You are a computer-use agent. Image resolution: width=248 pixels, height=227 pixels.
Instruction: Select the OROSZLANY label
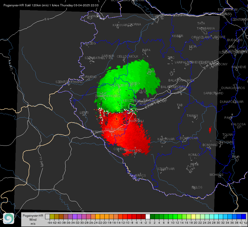[201, 37]
